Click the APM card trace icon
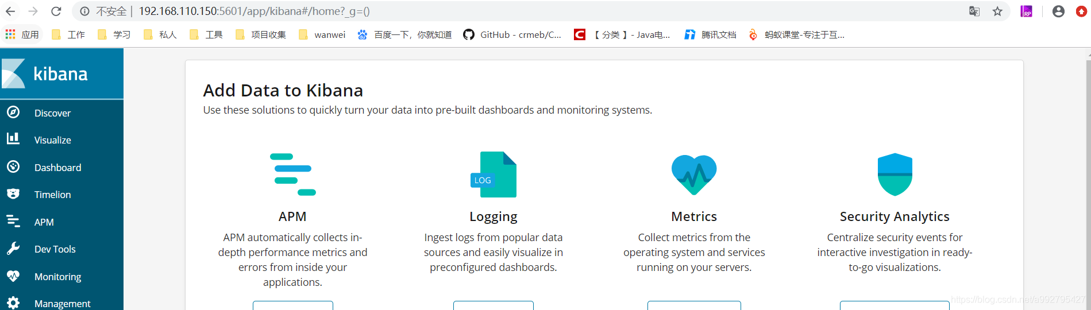Image resolution: width=1091 pixels, height=310 pixels. coord(293,175)
